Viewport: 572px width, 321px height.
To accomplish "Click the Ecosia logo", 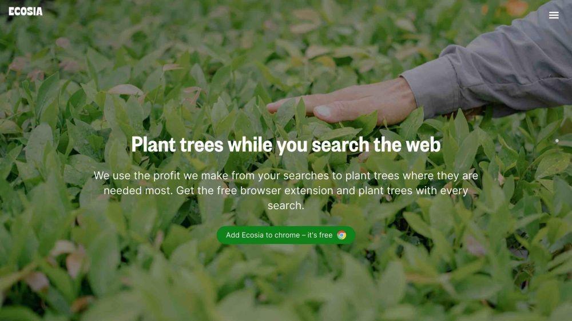I will [26, 11].
